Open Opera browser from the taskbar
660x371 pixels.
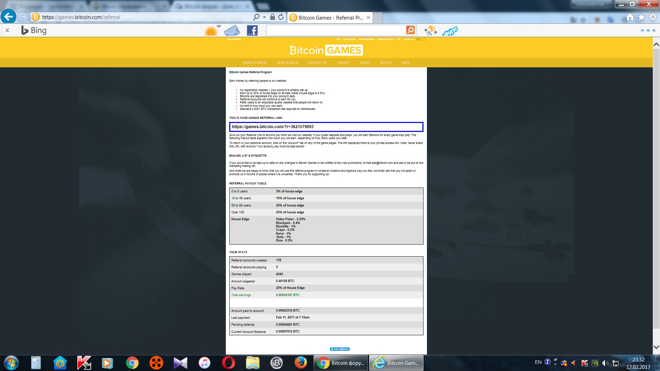click(228, 363)
